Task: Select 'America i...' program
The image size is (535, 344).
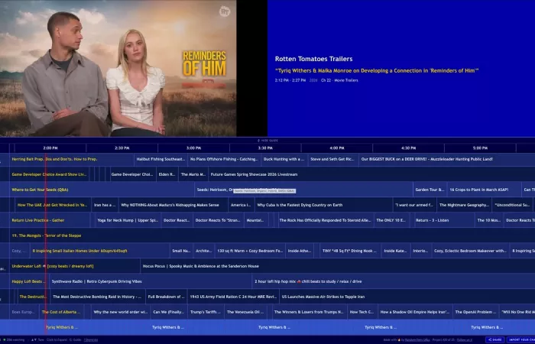Action: [x=242, y=205]
